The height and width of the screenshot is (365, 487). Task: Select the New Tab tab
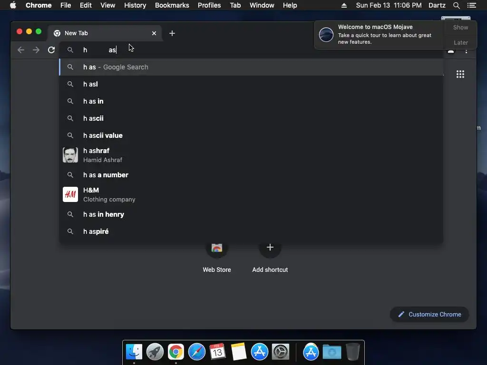tap(104, 33)
